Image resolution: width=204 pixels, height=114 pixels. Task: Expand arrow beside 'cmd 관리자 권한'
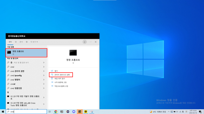[44, 71]
